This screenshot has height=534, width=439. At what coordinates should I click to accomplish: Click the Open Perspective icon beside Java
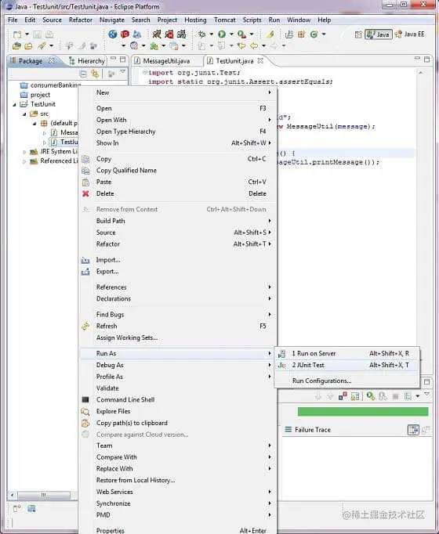(x=358, y=34)
